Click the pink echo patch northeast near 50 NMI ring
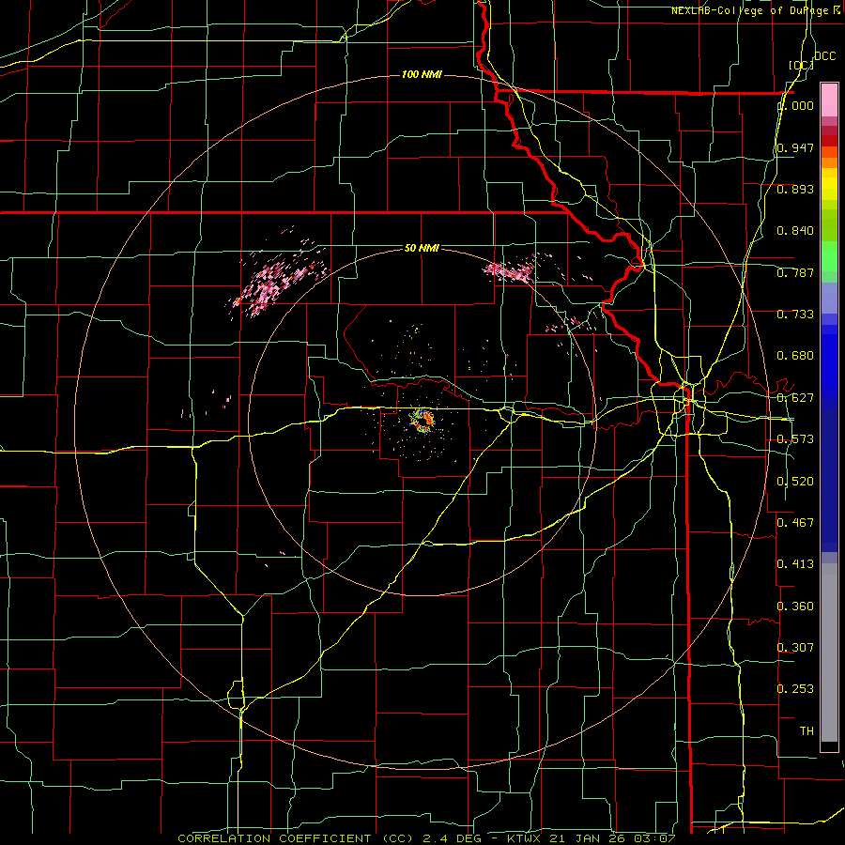845x845 pixels. 509,271
